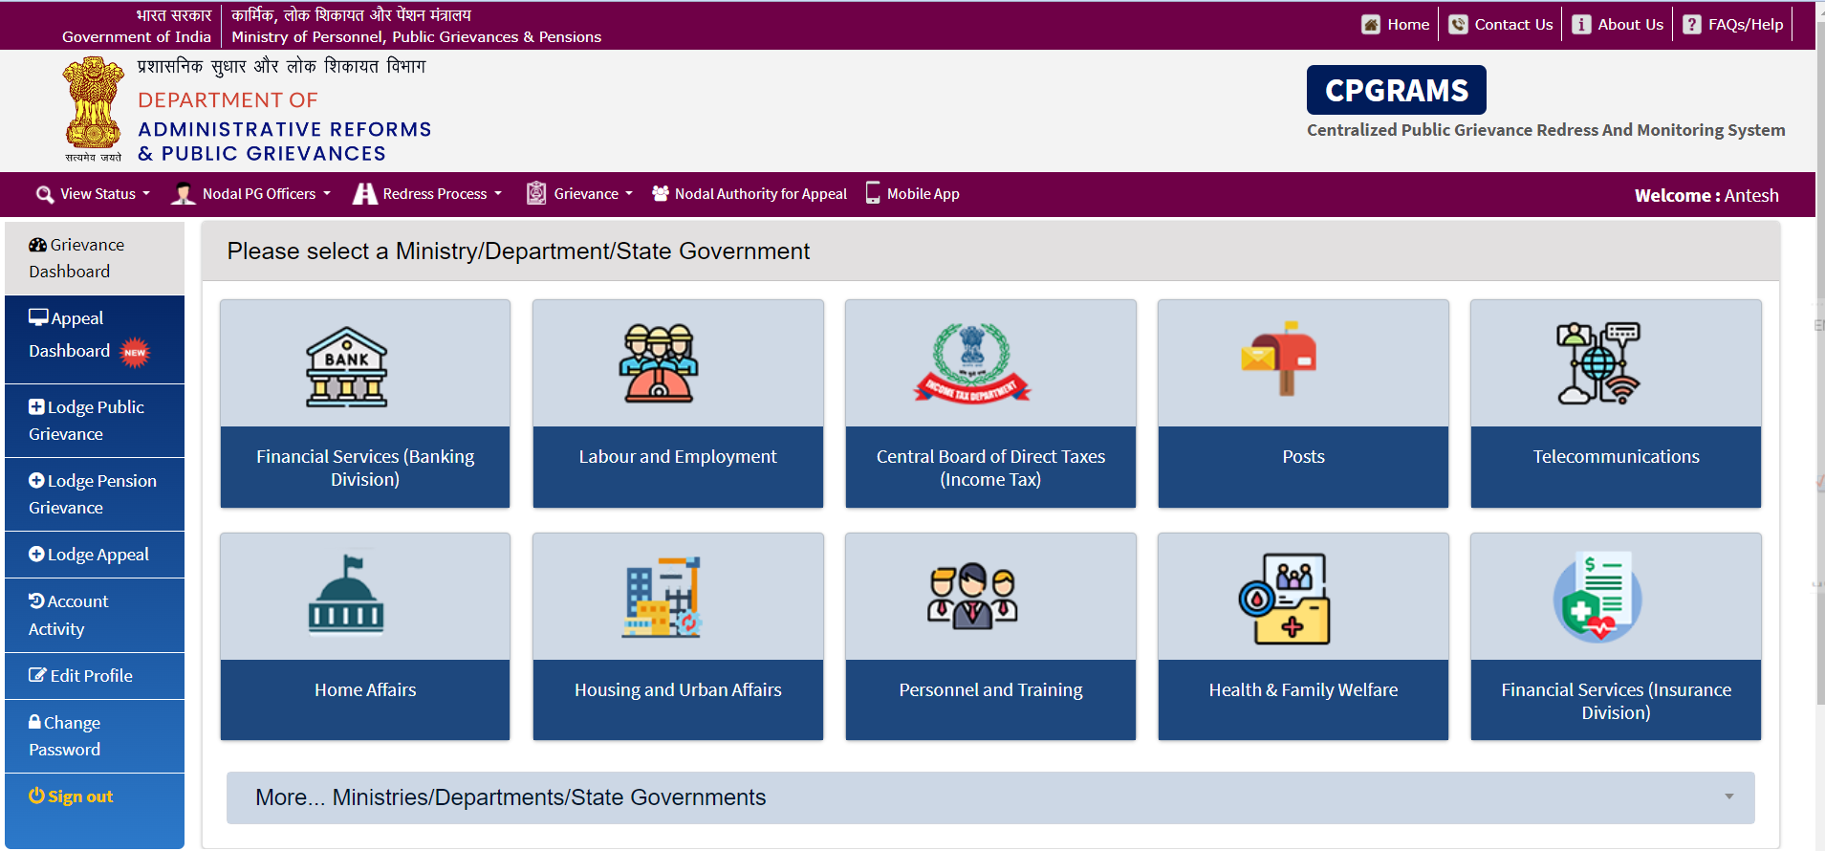This screenshot has height=851, width=1825.
Task: Click the Mobile App phone icon
Action: (x=873, y=193)
